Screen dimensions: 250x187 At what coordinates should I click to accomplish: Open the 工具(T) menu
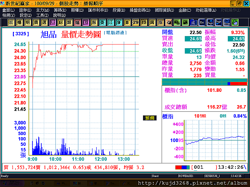(x=42, y=15)
